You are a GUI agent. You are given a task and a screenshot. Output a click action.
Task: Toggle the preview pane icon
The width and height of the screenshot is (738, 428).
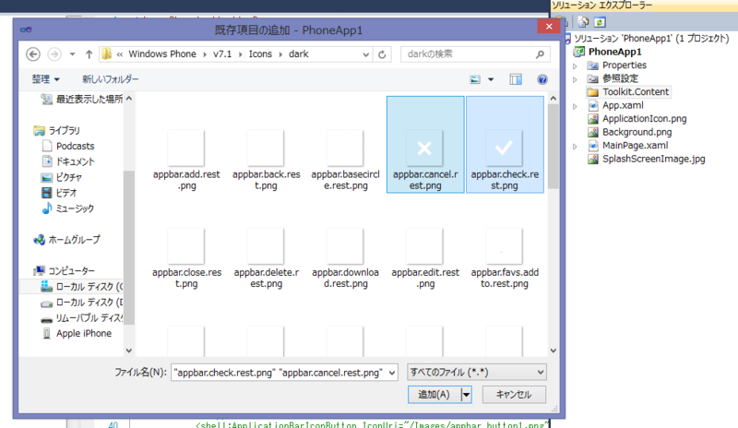pyautogui.click(x=516, y=79)
